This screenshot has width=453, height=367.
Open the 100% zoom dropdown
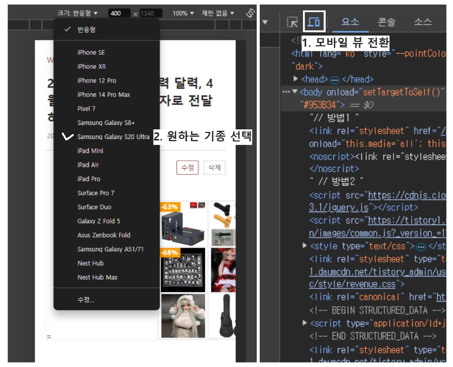(183, 13)
